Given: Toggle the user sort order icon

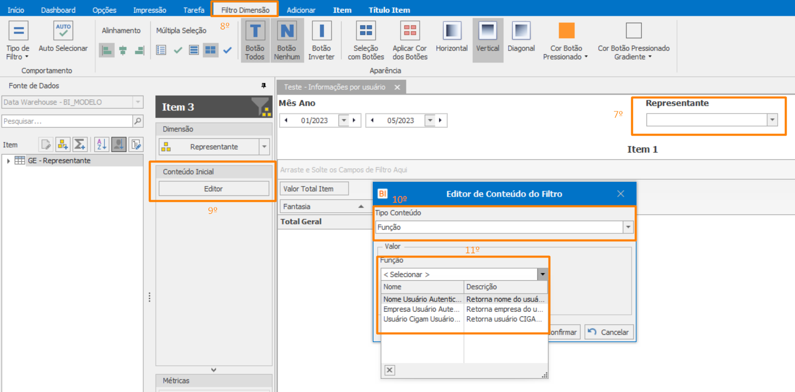Looking at the screenshot, I should (119, 145).
